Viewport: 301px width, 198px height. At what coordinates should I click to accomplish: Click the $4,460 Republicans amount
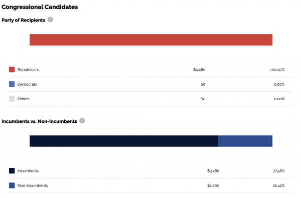pos(199,70)
